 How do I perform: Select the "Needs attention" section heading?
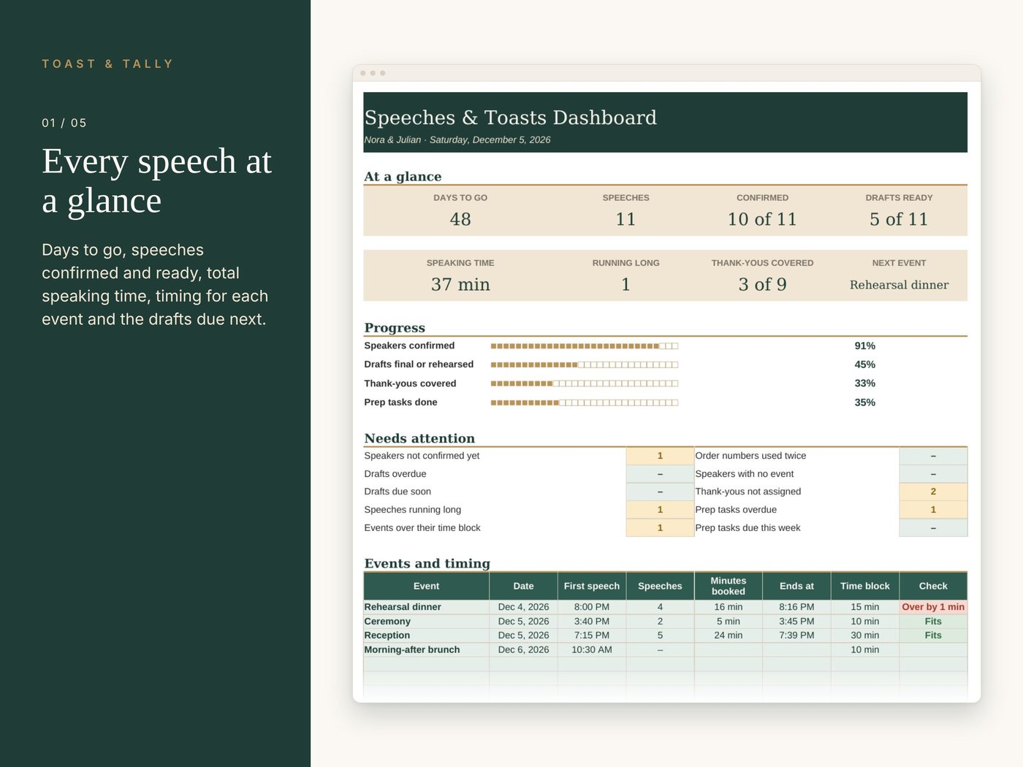point(419,438)
